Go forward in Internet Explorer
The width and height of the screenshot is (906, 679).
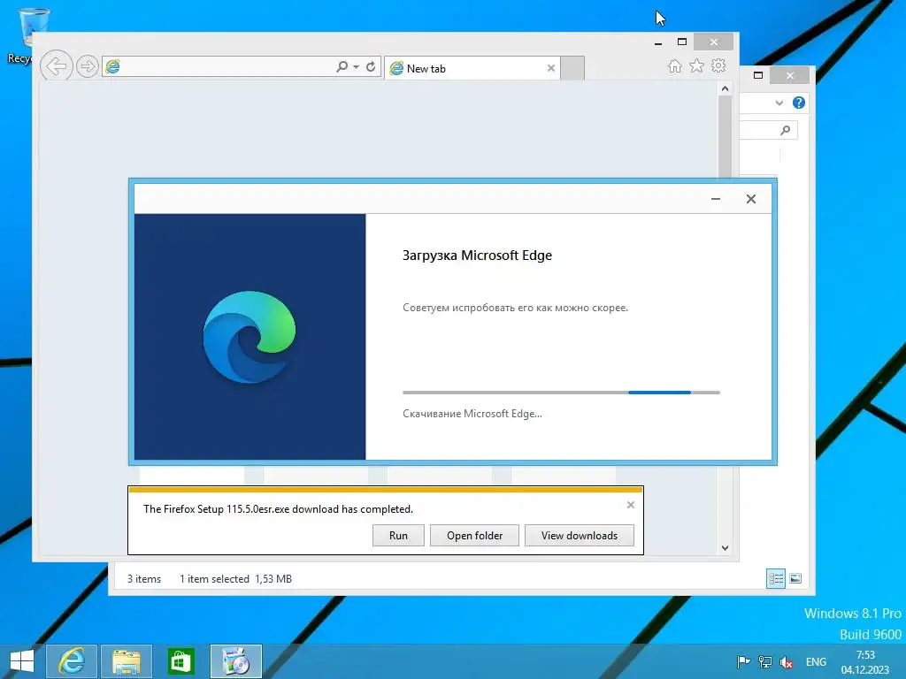click(88, 67)
